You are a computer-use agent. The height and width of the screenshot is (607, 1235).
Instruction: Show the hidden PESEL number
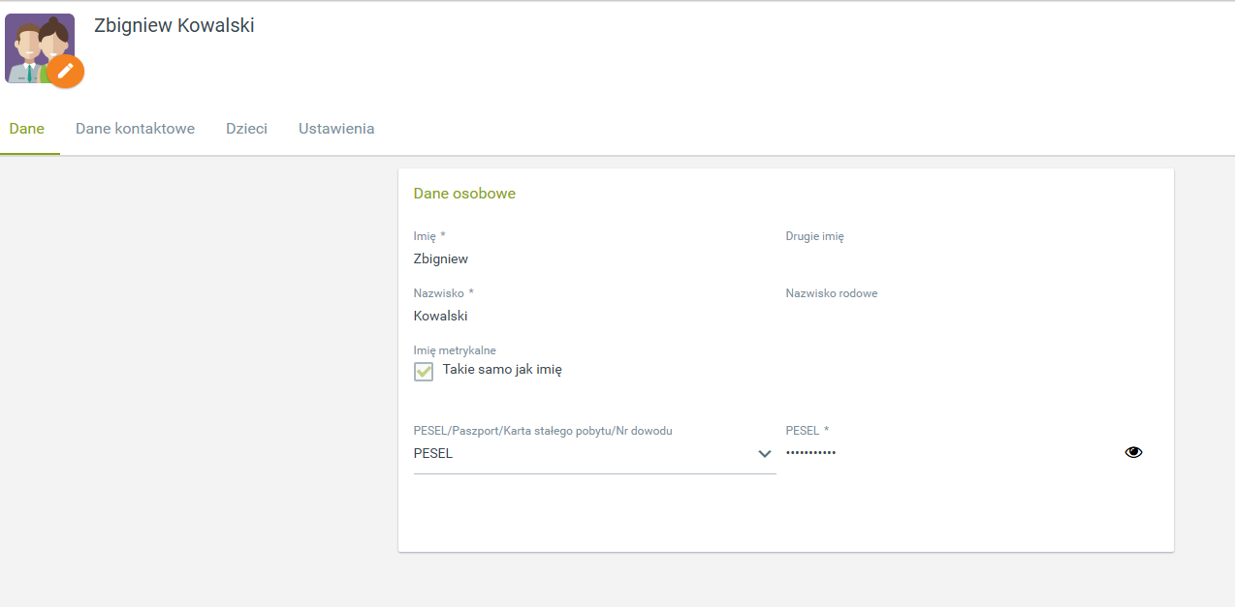click(x=1133, y=452)
